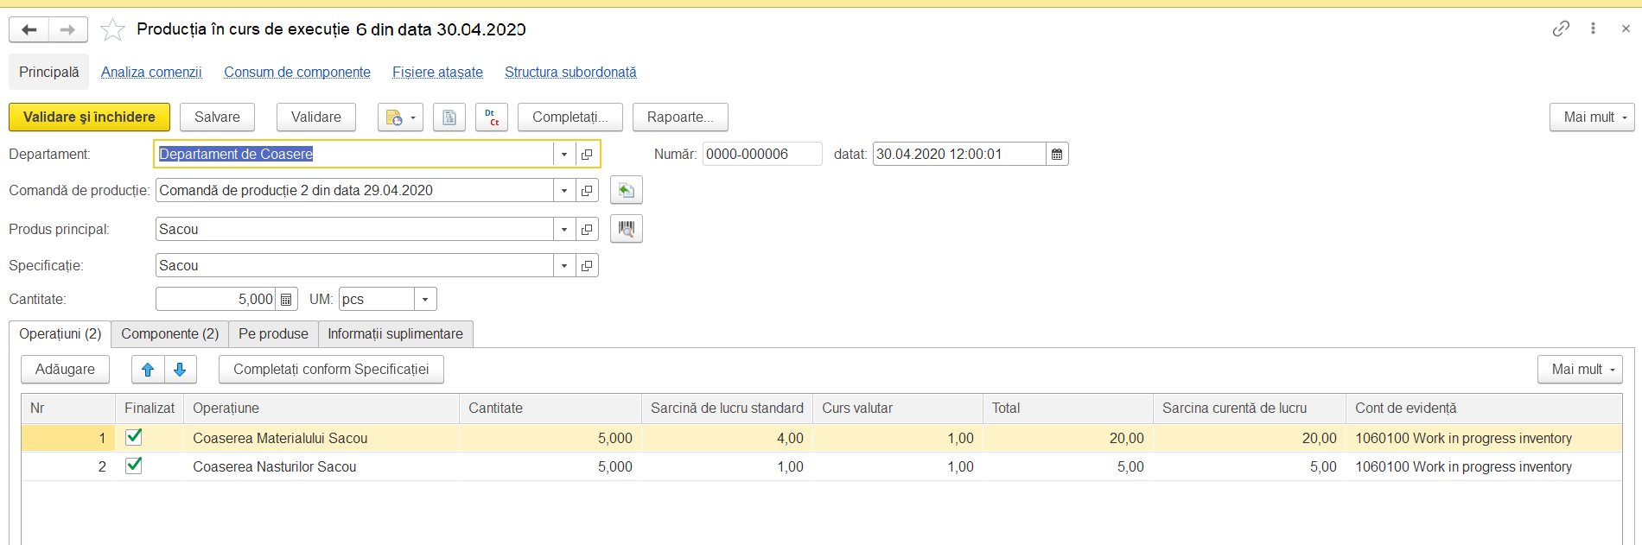Sort by Operațiune column header
The height and width of the screenshot is (545, 1642).
tap(321, 409)
